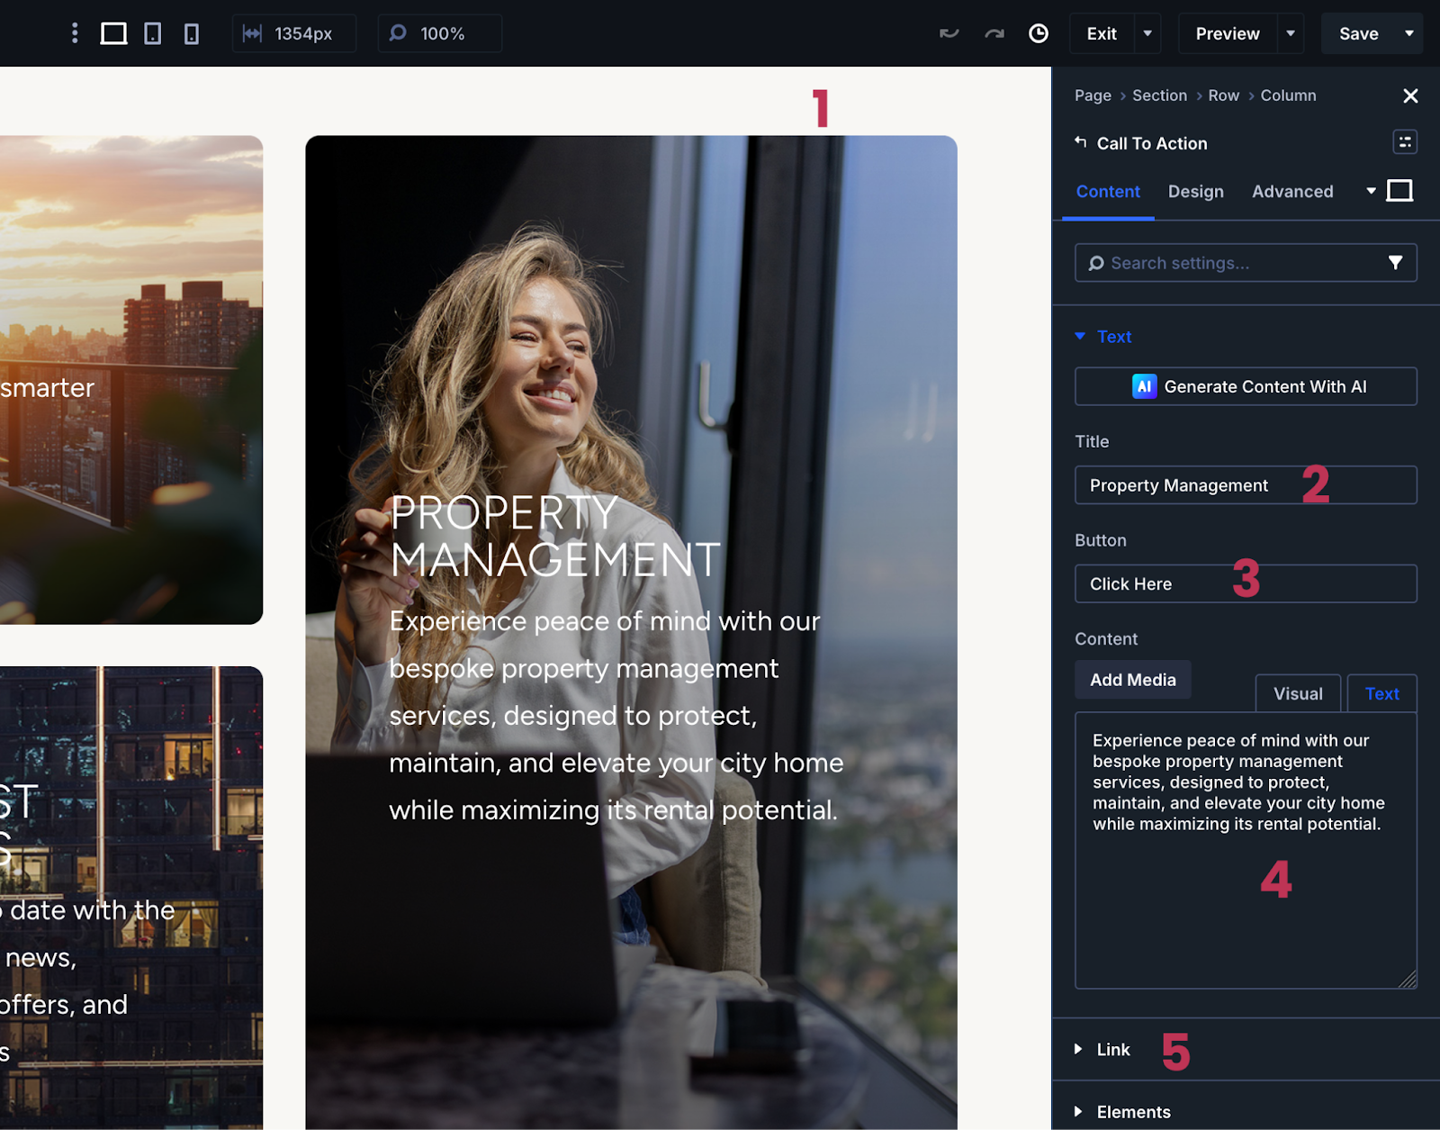Switch editor to Visual mode

(x=1298, y=693)
